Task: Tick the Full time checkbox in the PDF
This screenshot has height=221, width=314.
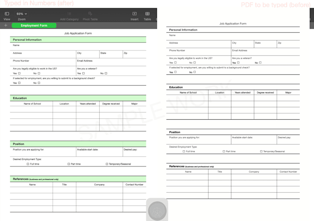Action: tap(184, 151)
